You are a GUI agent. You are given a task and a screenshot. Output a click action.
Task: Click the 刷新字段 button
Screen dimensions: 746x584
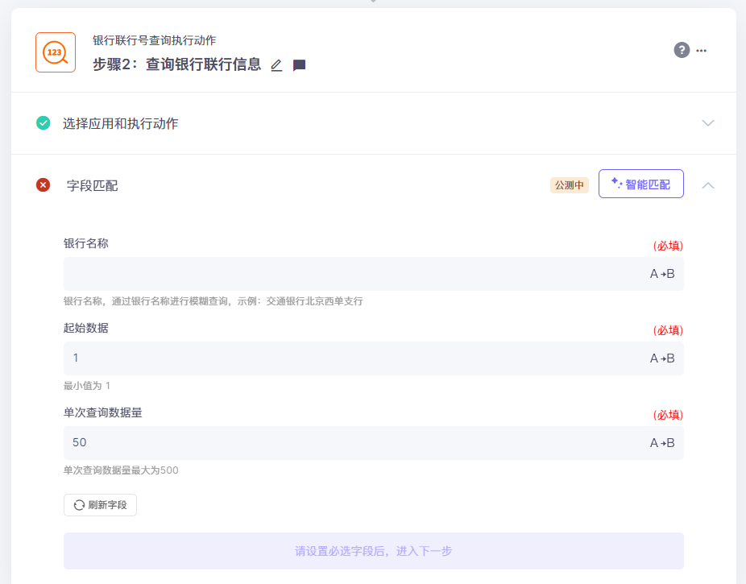101,505
